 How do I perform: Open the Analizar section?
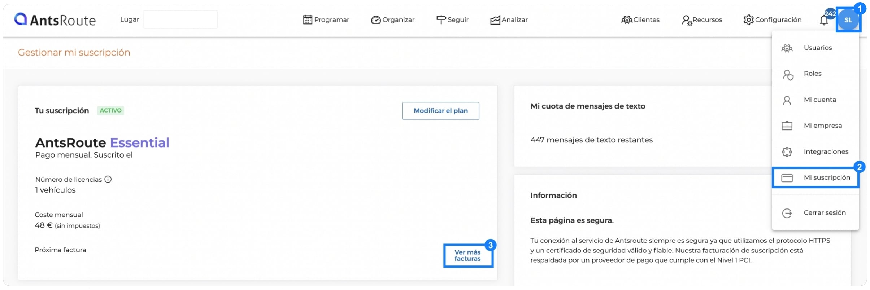509,20
